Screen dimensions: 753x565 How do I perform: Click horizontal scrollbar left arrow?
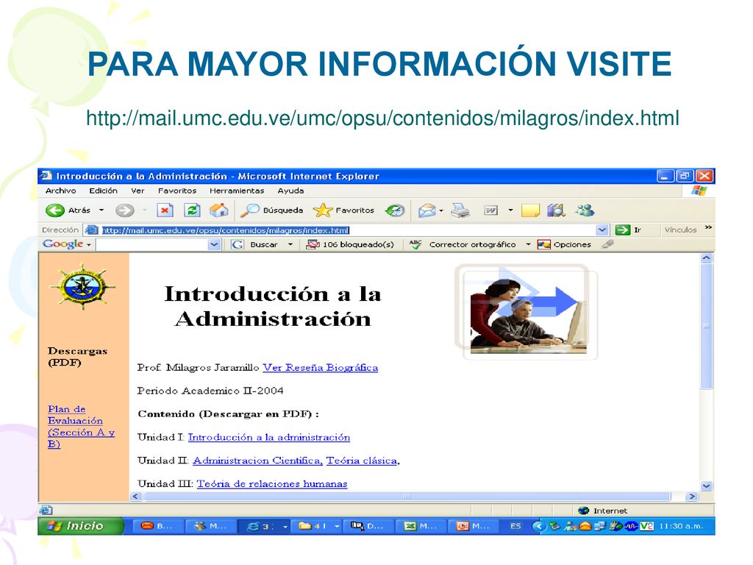(x=135, y=497)
